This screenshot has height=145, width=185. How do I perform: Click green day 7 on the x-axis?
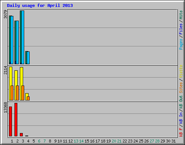44,141
